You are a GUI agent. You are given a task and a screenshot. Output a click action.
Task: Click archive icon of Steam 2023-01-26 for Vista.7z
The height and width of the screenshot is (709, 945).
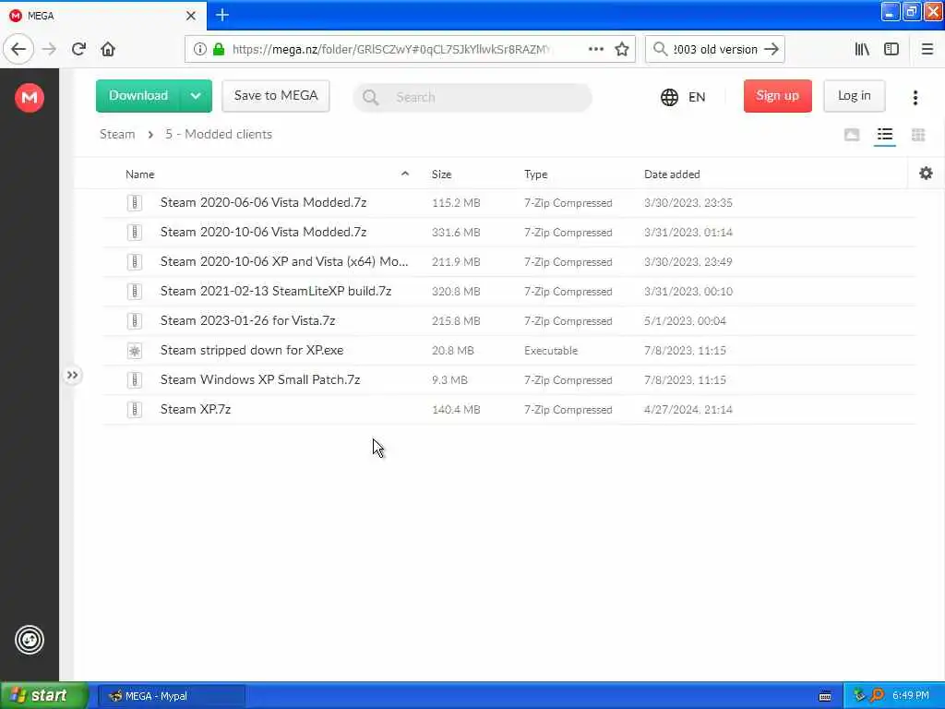click(x=135, y=320)
